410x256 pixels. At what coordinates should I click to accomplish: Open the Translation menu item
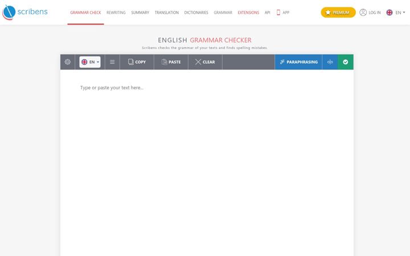tap(166, 13)
